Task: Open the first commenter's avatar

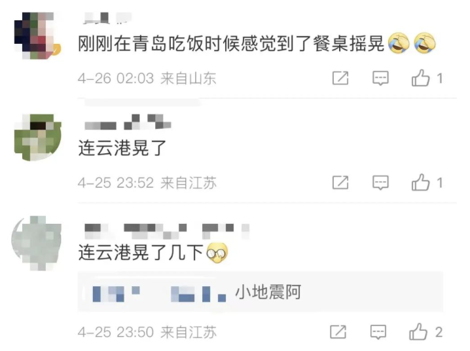Action: (x=37, y=35)
